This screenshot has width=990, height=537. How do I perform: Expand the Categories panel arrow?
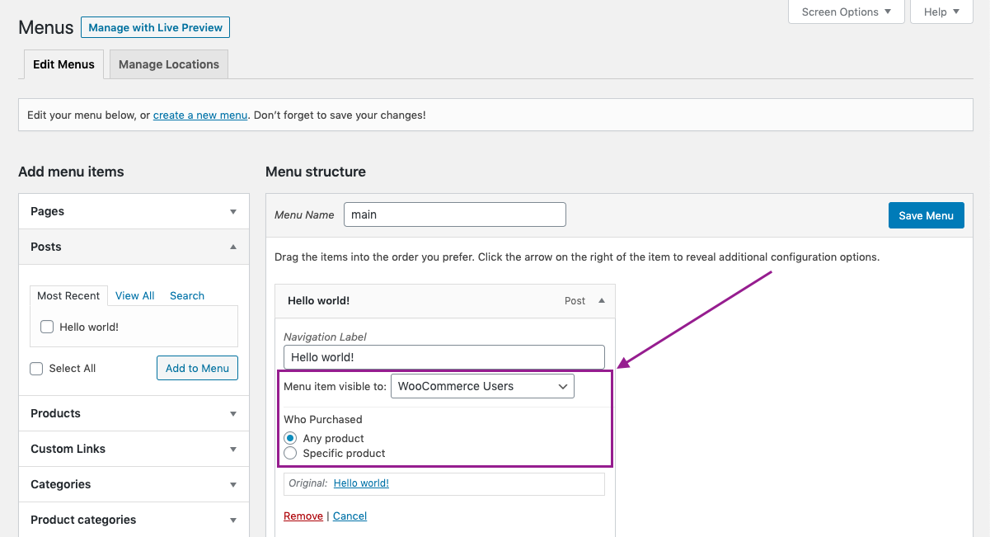point(233,485)
